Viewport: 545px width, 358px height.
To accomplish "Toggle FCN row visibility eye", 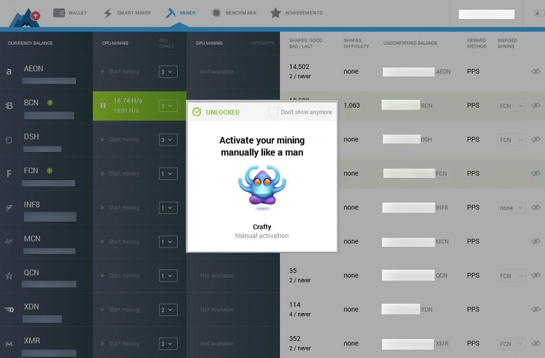I will pyautogui.click(x=536, y=173).
